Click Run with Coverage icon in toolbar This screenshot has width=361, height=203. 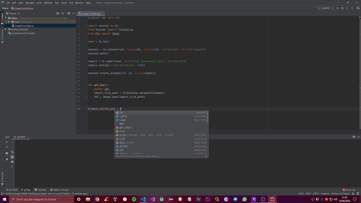pos(347,8)
